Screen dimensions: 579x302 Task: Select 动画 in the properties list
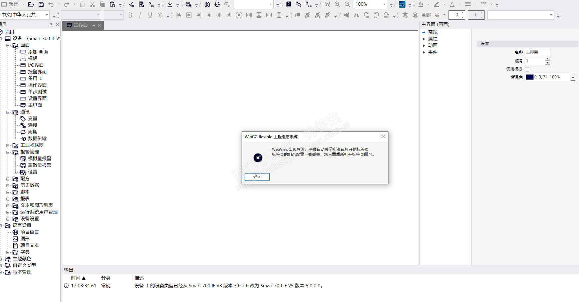pos(433,45)
